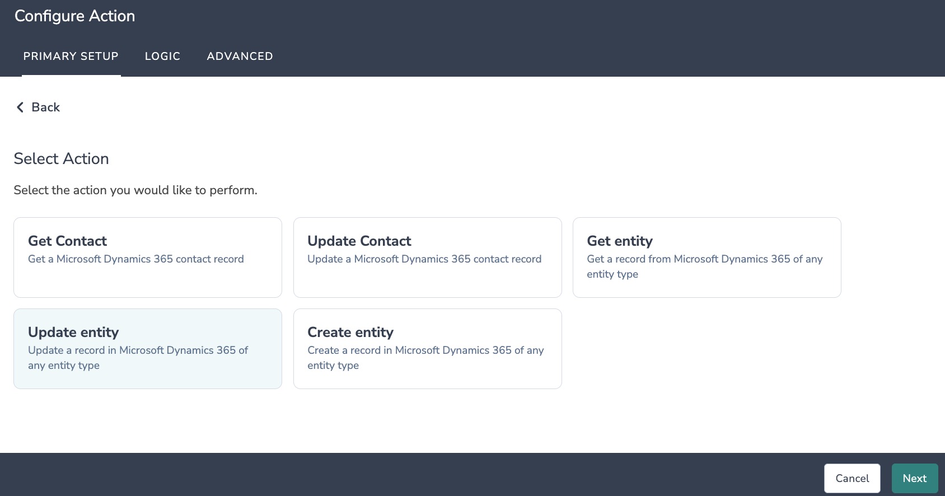Pick the Get entity action card
This screenshot has width=945, height=496.
click(707, 258)
